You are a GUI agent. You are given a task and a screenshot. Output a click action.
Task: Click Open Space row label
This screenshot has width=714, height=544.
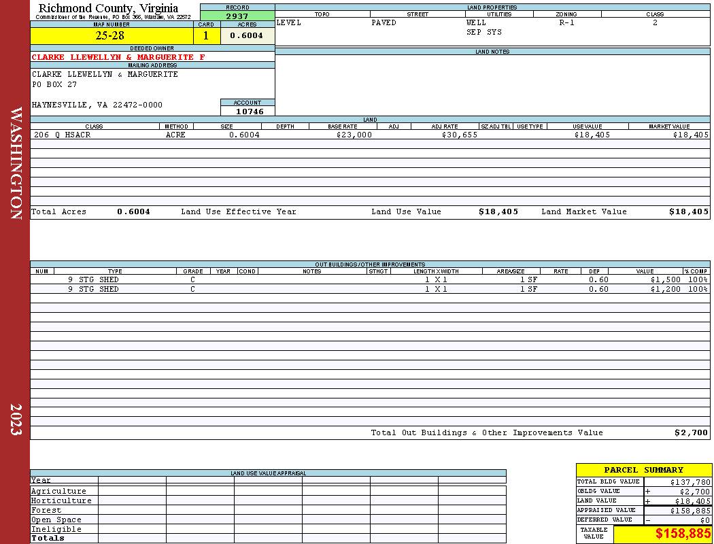[56, 520]
